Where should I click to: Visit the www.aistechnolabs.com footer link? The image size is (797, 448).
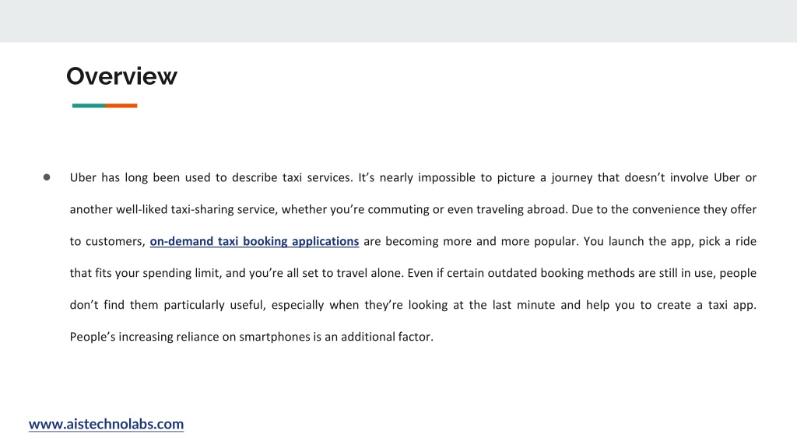(x=106, y=424)
